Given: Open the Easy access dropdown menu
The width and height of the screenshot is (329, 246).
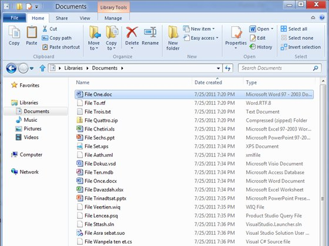Looking at the screenshot, I should [x=201, y=38].
